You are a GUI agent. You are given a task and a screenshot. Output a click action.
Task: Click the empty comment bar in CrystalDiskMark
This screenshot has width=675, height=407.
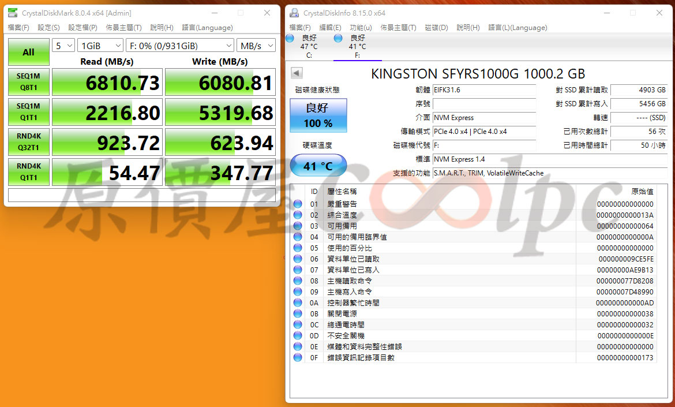pos(141,195)
